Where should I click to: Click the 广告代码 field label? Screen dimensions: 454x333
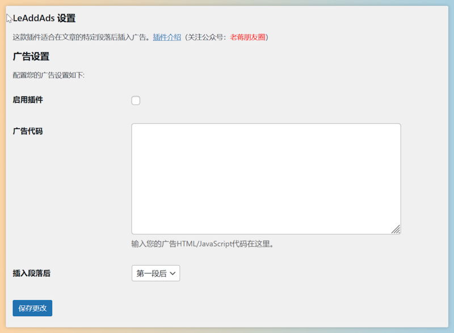point(28,131)
